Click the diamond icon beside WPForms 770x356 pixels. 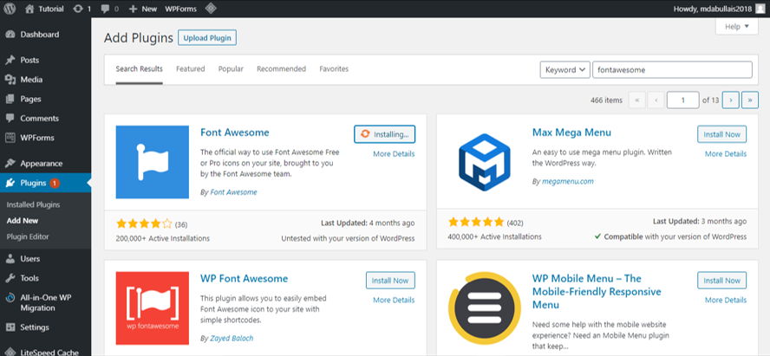(x=210, y=9)
